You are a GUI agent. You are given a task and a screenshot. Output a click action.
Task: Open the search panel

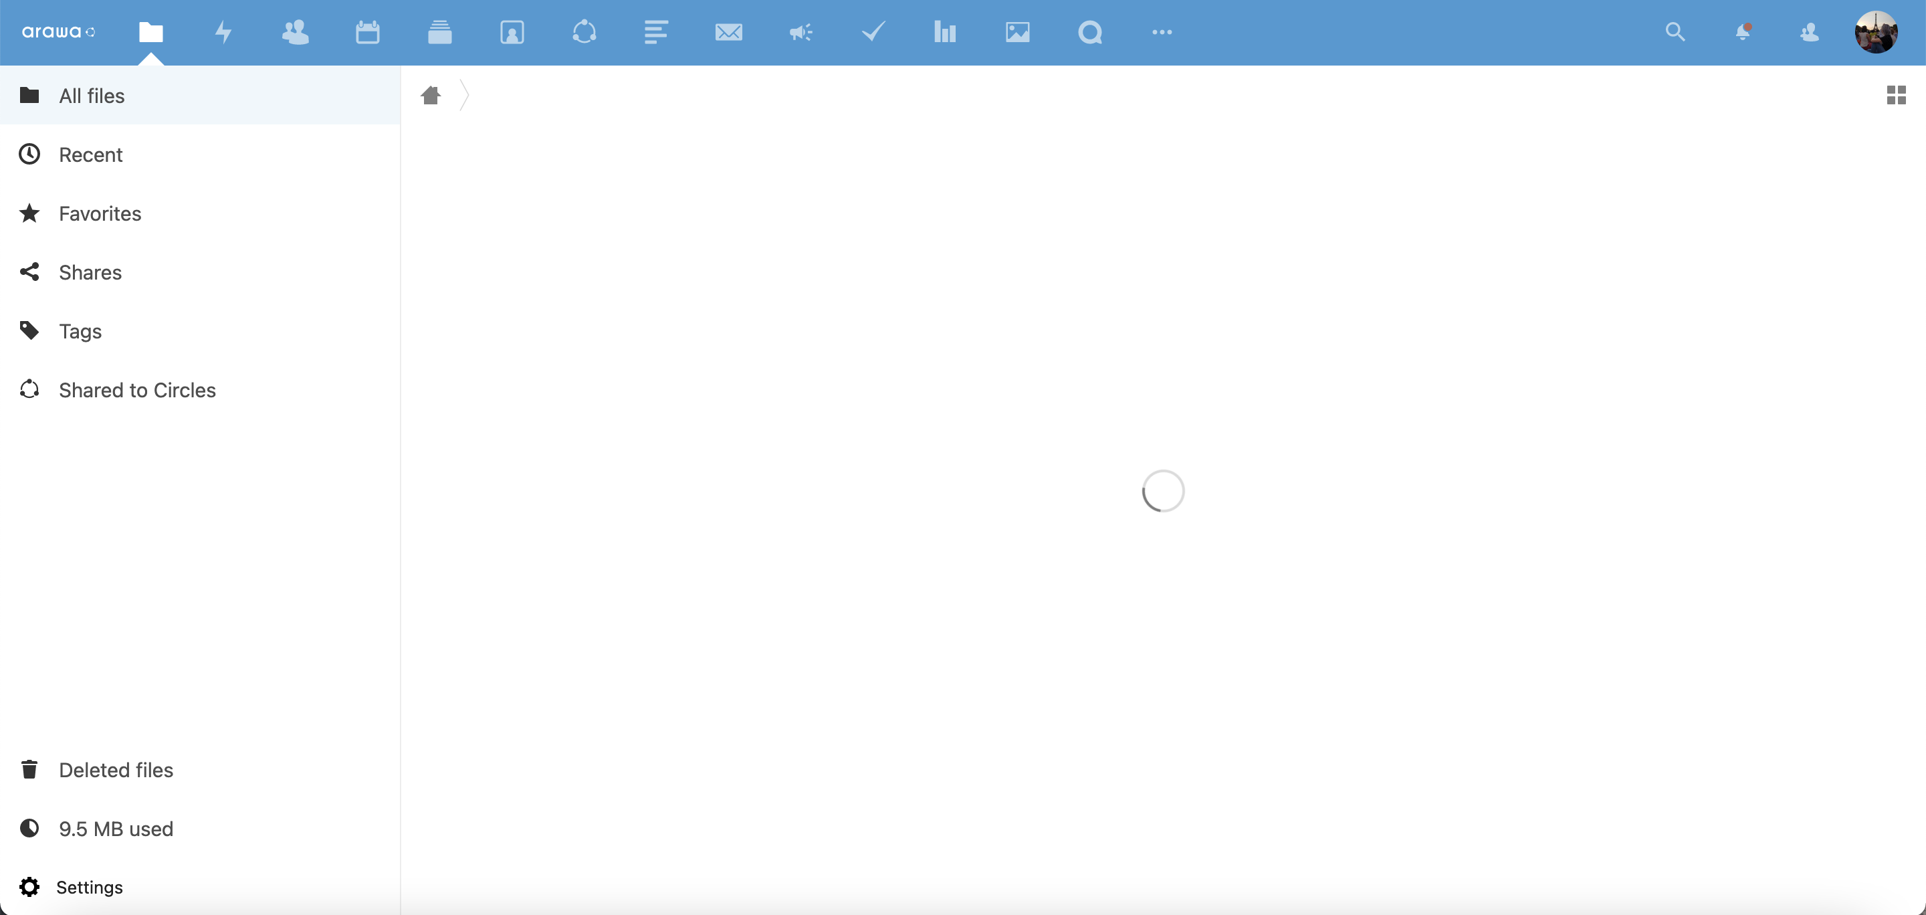1675,32
